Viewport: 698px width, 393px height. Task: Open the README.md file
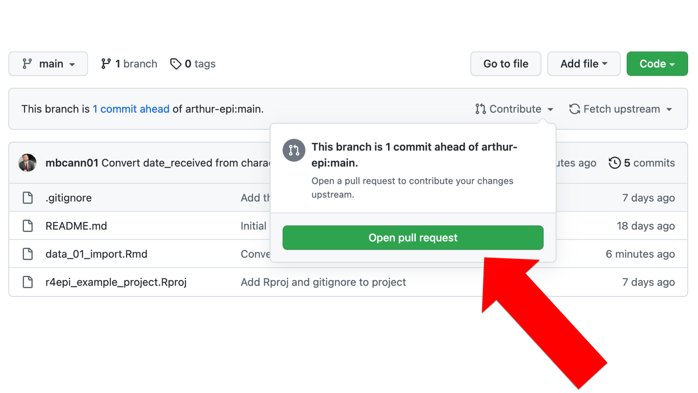[x=76, y=226]
